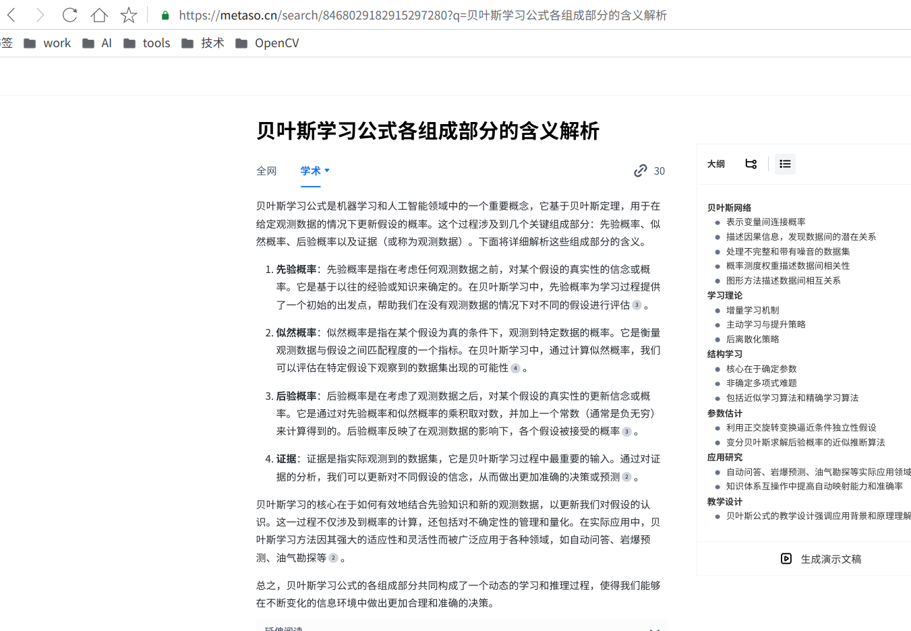Viewport: 911px width, 631px height.
Task: Switch outline to mind-map view icon
Action: pyautogui.click(x=751, y=164)
